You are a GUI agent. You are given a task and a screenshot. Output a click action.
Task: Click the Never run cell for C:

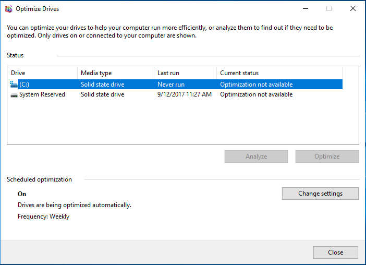tap(171, 85)
